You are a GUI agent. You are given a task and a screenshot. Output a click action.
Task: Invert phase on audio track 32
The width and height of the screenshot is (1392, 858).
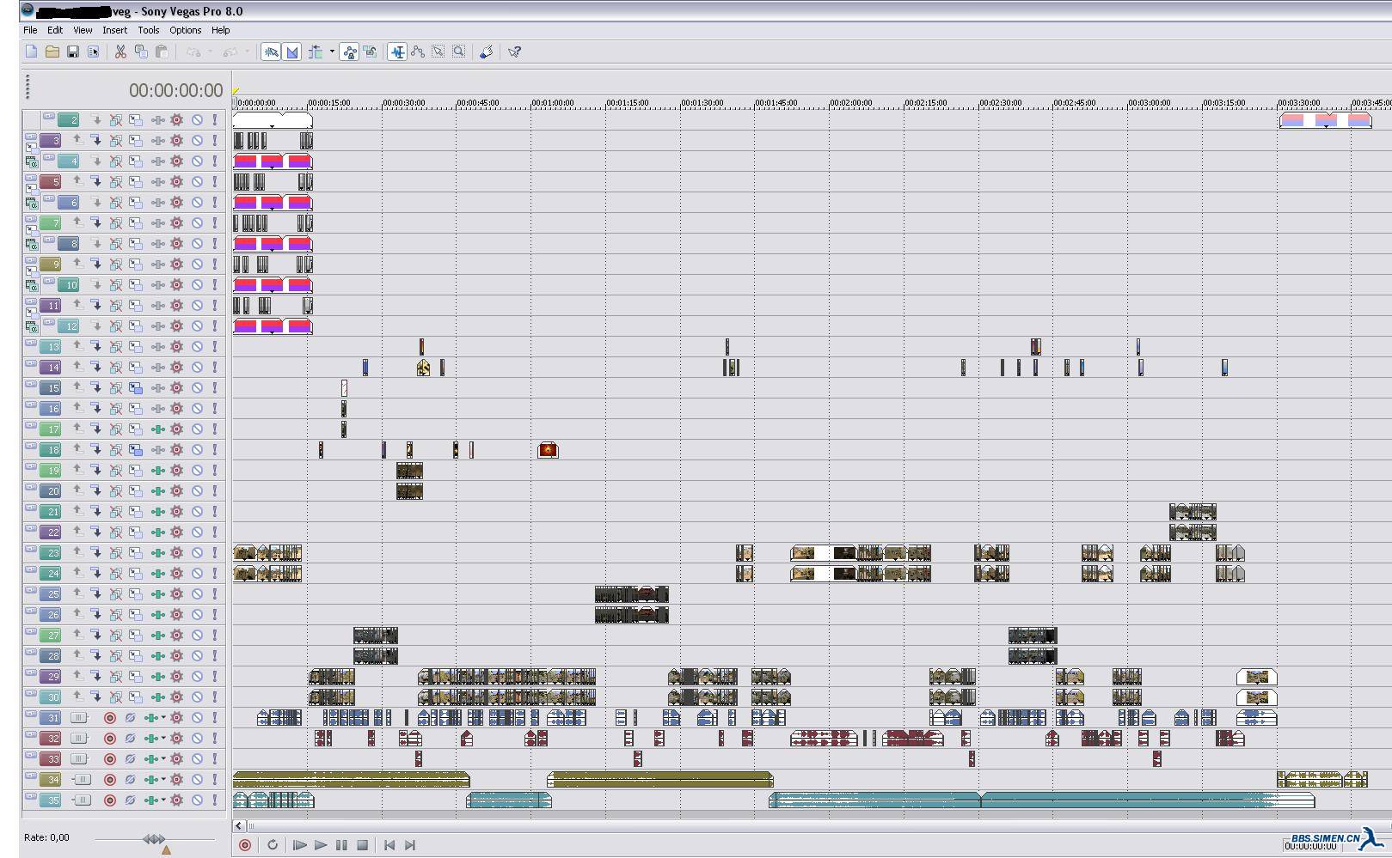coord(130,738)
